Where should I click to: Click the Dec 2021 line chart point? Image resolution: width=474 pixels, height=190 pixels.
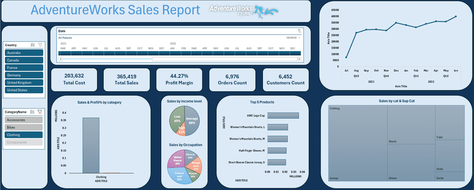coord(396,23)
